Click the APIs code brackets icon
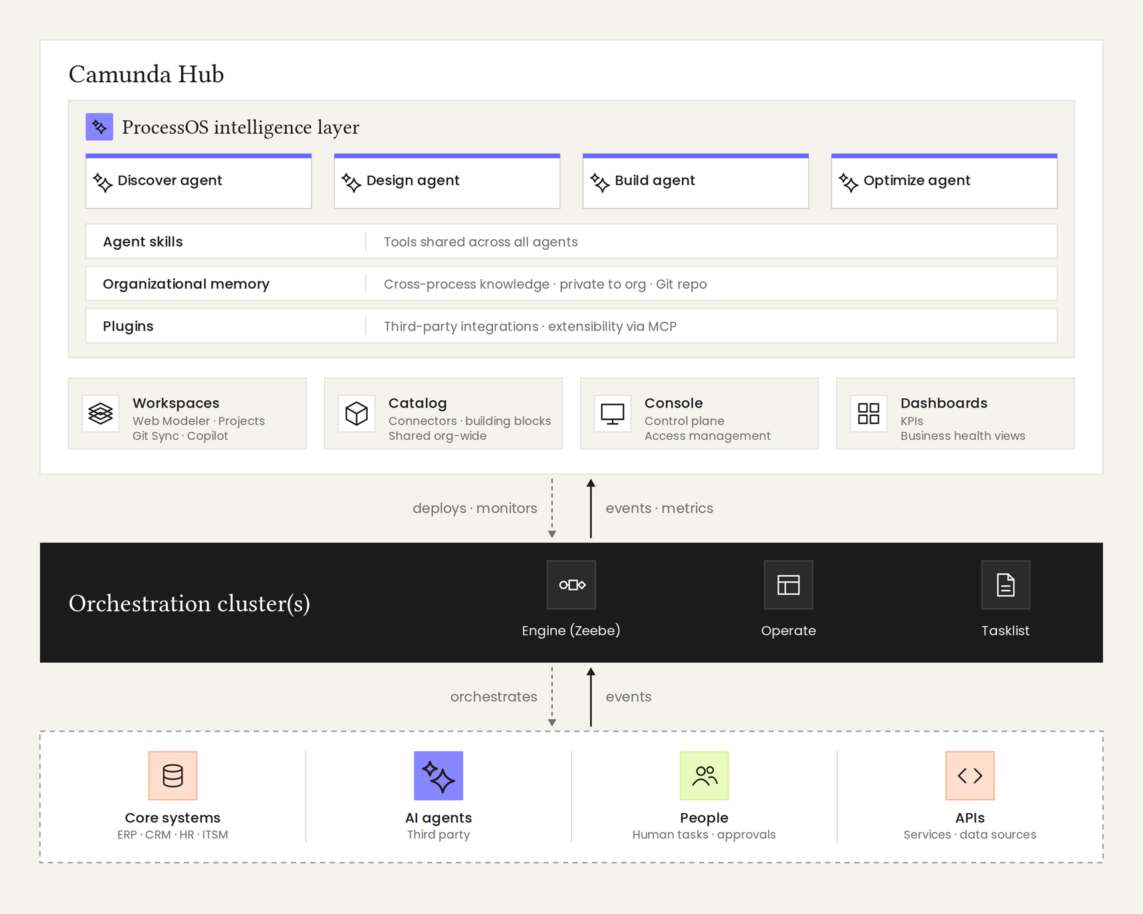This screenshot has height=914, width=1143. [970, 776]
